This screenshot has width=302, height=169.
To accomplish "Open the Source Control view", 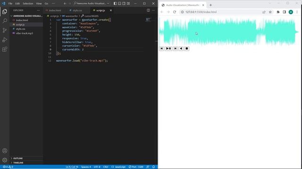I will click(5, 30).
